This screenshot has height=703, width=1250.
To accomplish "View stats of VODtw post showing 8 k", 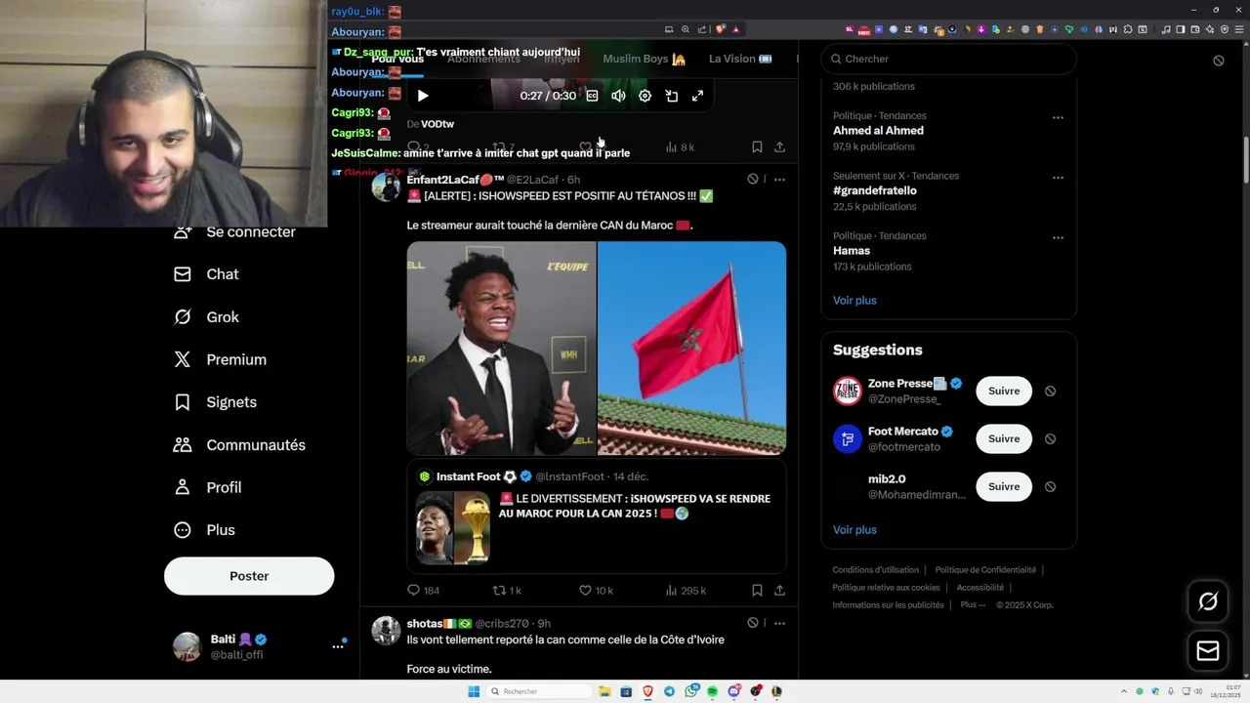I will [x=680, y=147].
